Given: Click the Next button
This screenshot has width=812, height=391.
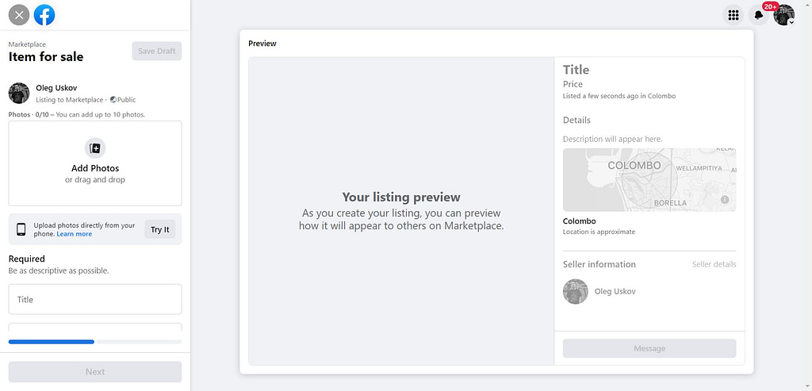Looking at the screenshot, I should point(95,372).
